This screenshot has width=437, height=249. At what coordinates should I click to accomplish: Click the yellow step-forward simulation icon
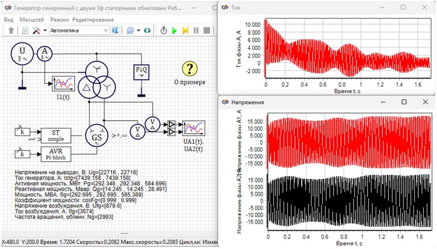tap(185, 30)
